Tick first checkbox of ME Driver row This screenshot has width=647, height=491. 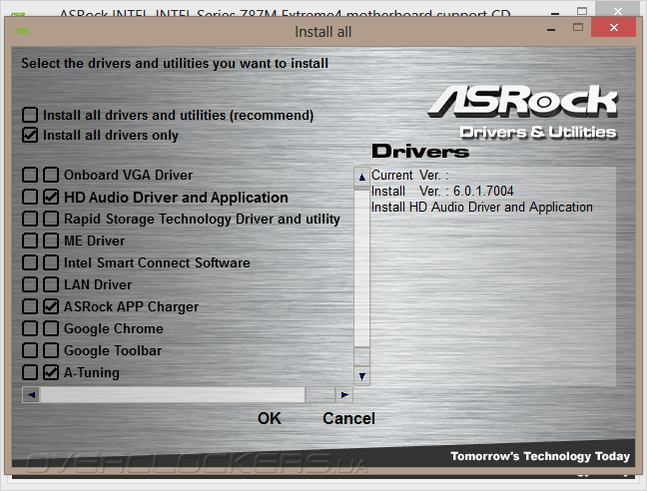(30, 241)
